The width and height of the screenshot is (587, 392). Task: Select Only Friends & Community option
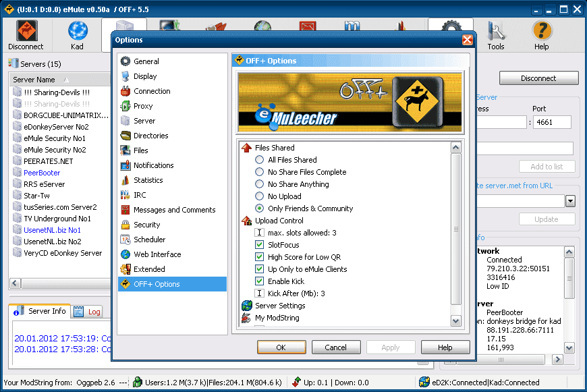259,208
